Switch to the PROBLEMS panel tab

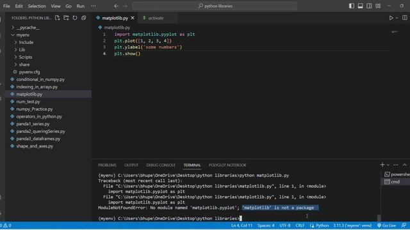point(107,165)
